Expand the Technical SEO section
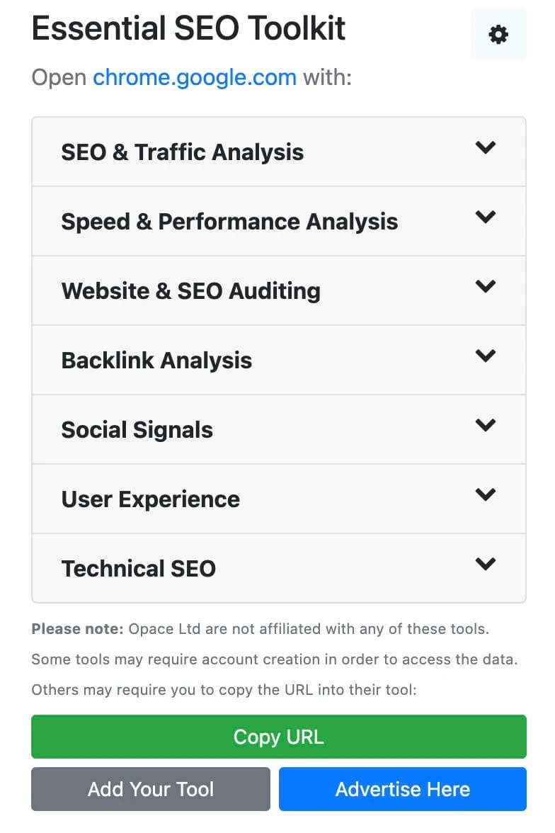The width and height of the screenshot is (555, 833). coord(278,568)
